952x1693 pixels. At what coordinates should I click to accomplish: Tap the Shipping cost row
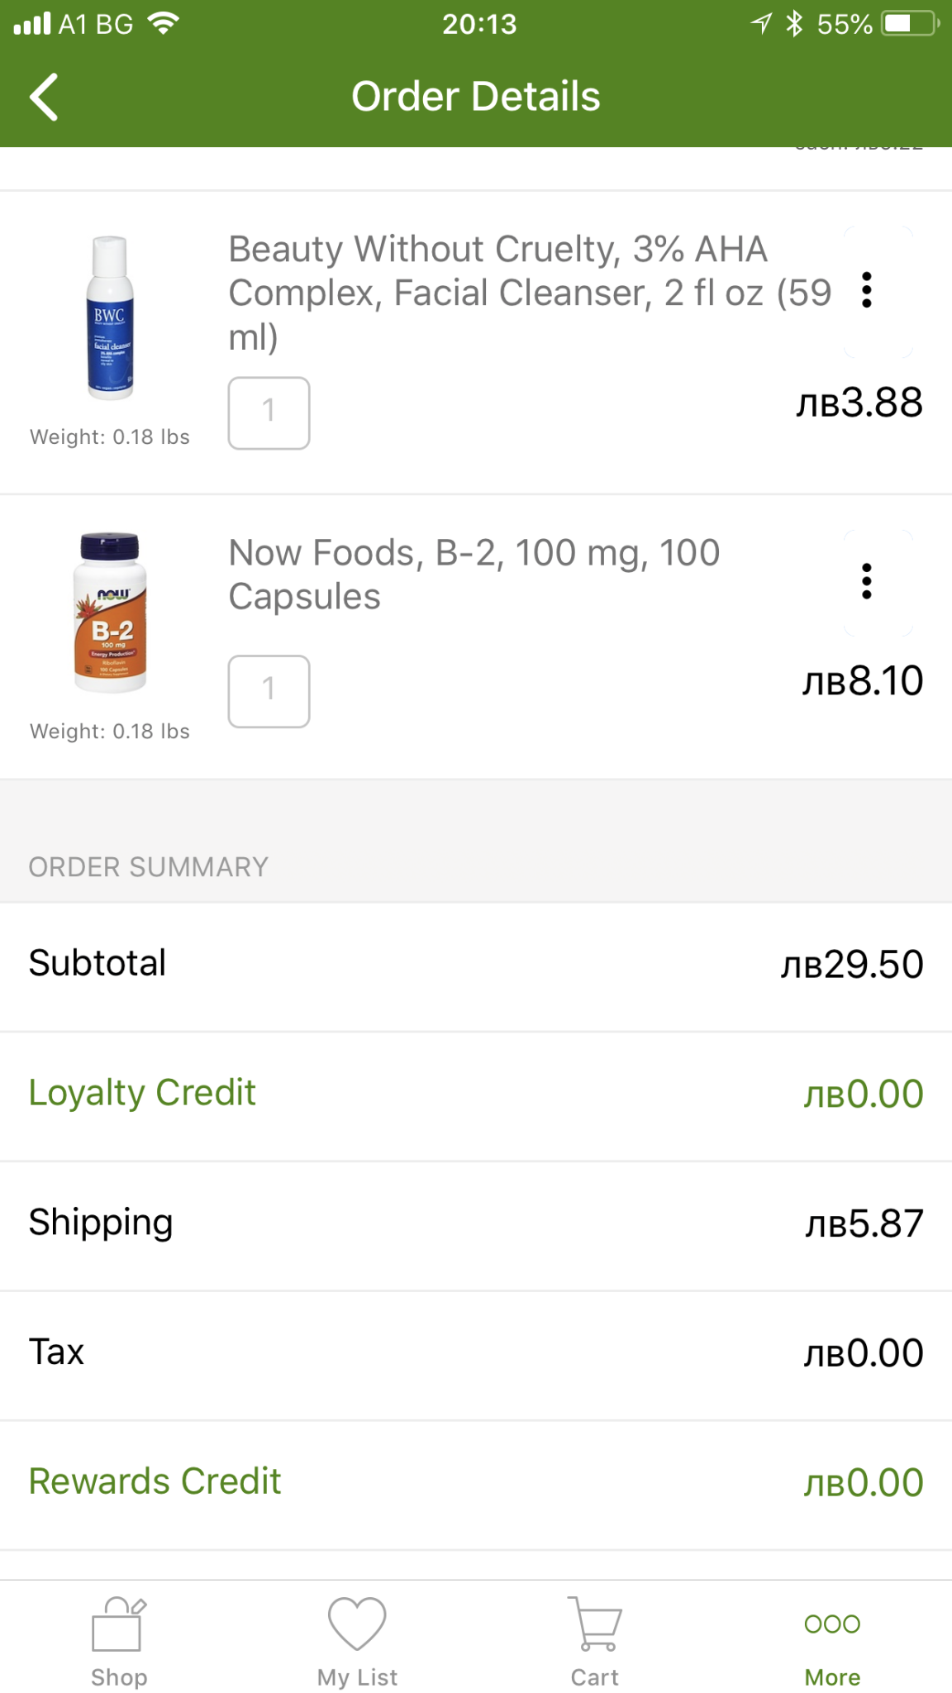476,1223
